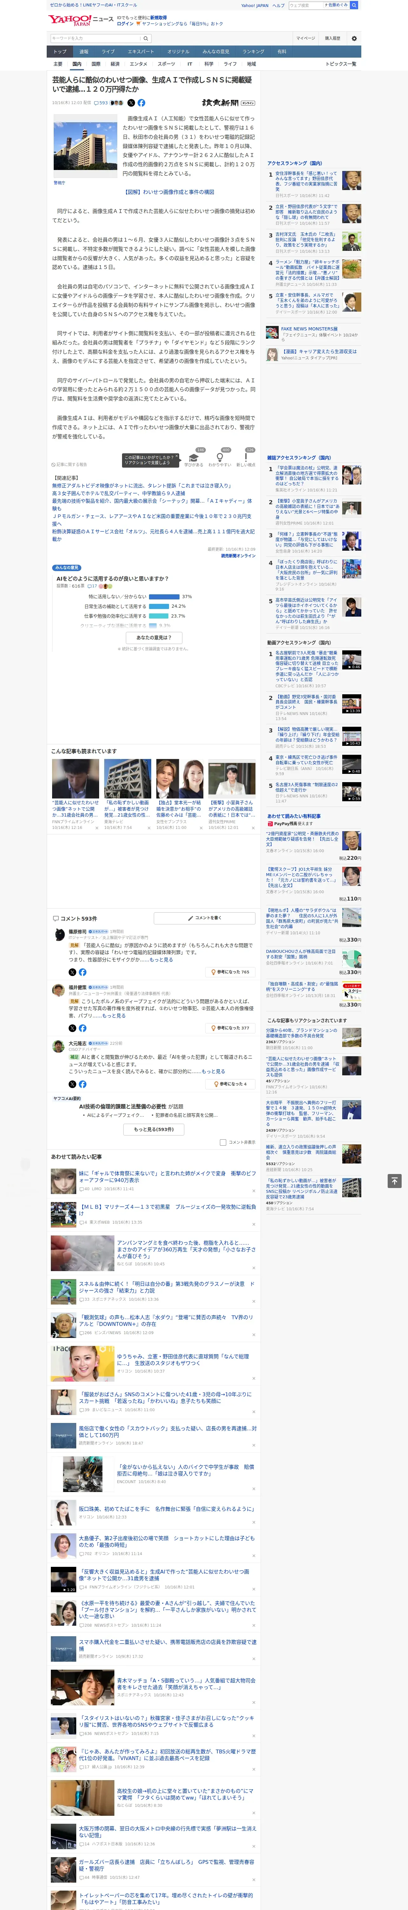Open the 購入履歴 link
408x1910 pixels.
(332, 39)
